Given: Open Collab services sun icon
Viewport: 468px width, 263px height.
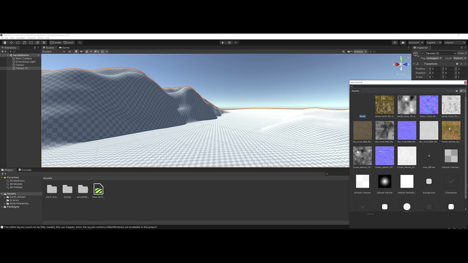Looking at the screenshot, I should click(x=395, y=42).
